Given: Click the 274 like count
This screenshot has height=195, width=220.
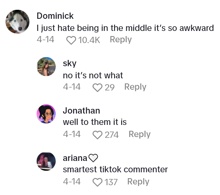Looking at the screenshot, I should click(x=112, y=135).
